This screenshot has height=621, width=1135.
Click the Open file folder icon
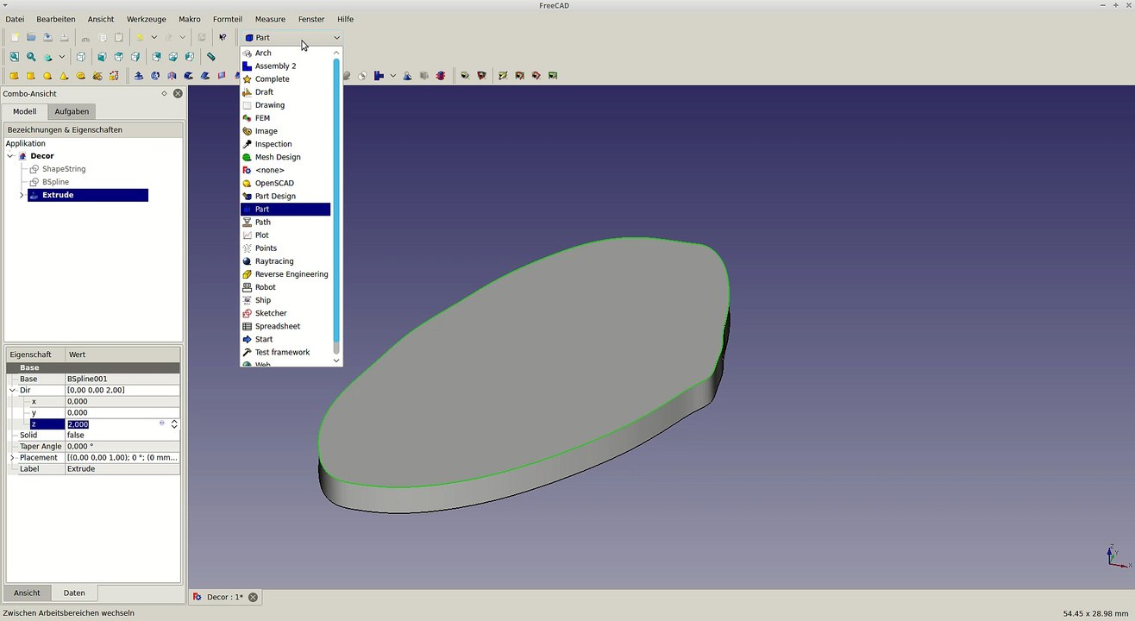click(x=31, y=37)
